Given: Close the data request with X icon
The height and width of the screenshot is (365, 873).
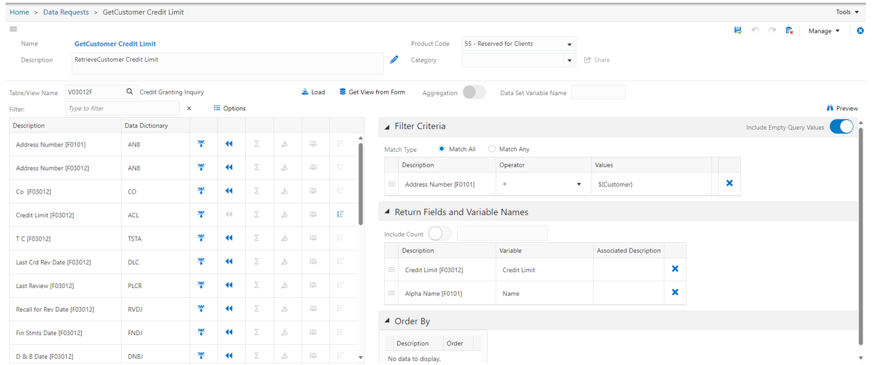Looking at the screenshot, I should (860, 31).
